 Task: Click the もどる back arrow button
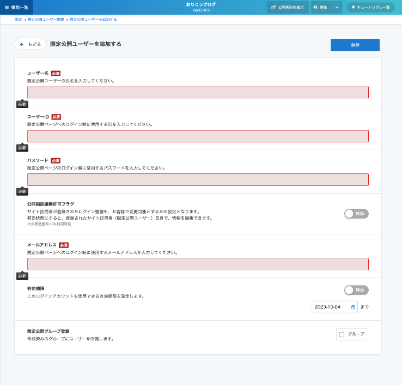click(x=31, y=44)
